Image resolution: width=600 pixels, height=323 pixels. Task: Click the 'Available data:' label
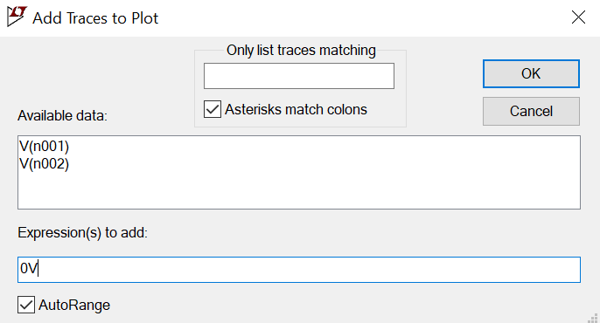(x=62, y=115)
